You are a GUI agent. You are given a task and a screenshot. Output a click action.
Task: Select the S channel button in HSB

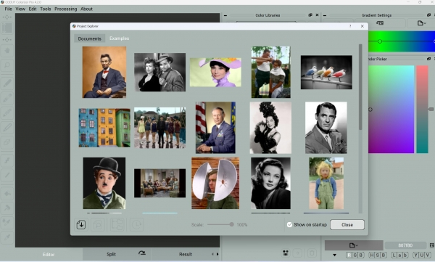point(377,255)
